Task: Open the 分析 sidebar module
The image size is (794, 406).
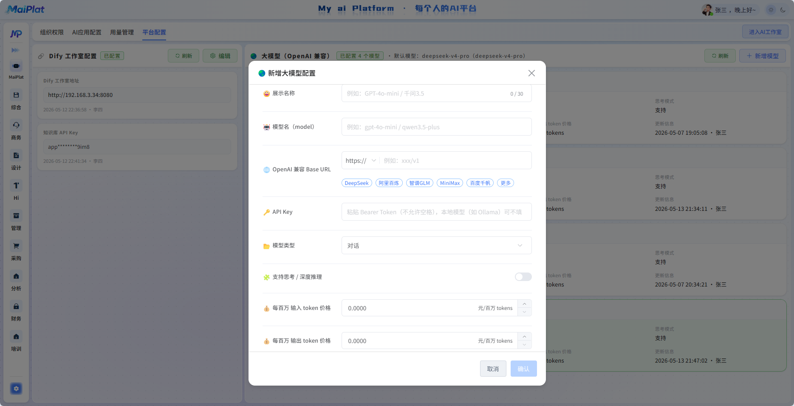Action: pos(16,276)
